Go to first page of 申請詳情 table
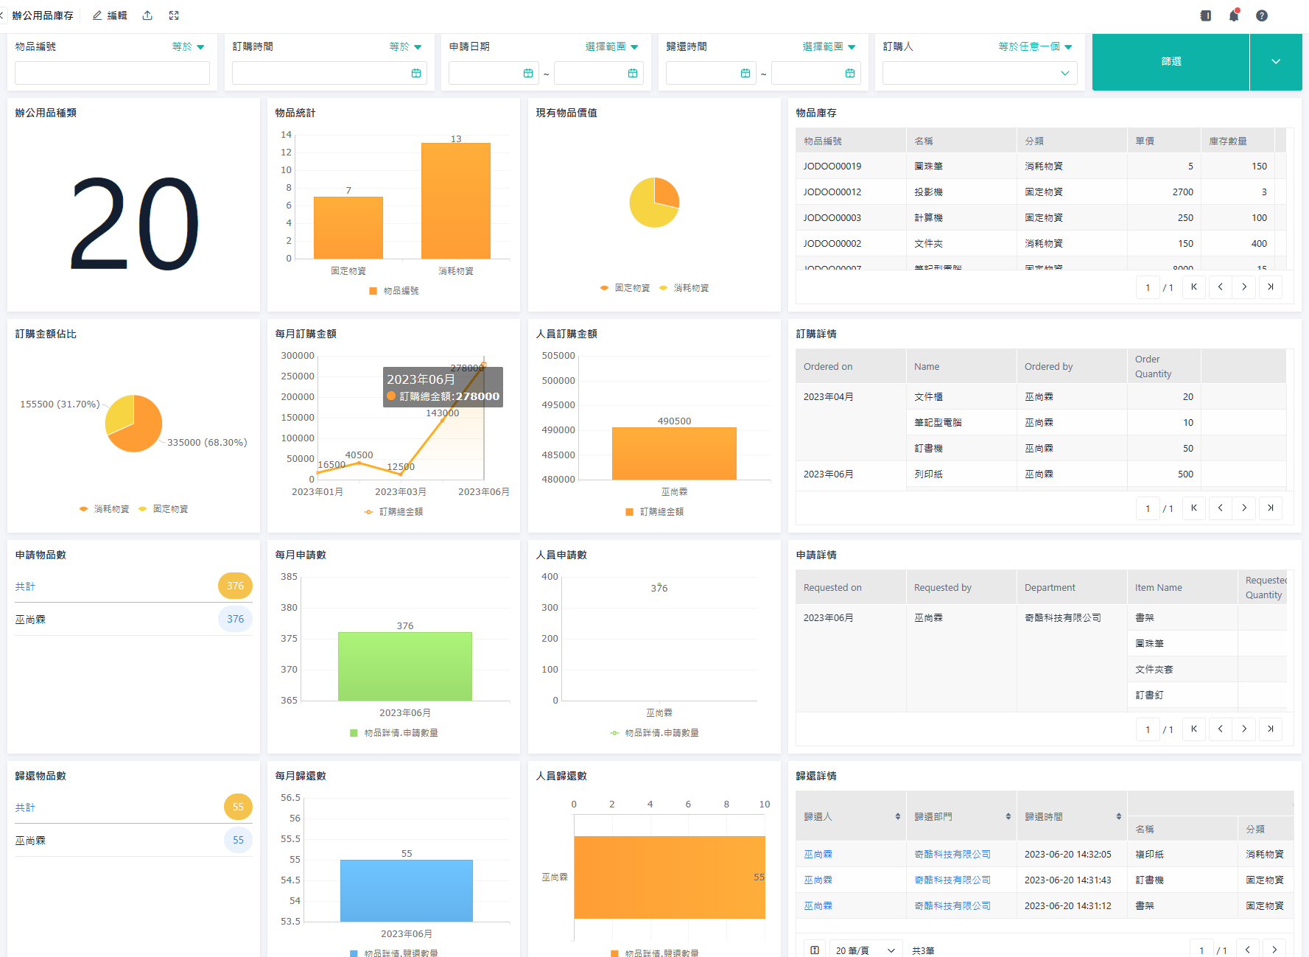This screenshot has height=957, width=1309. (x=1194, y=729)
